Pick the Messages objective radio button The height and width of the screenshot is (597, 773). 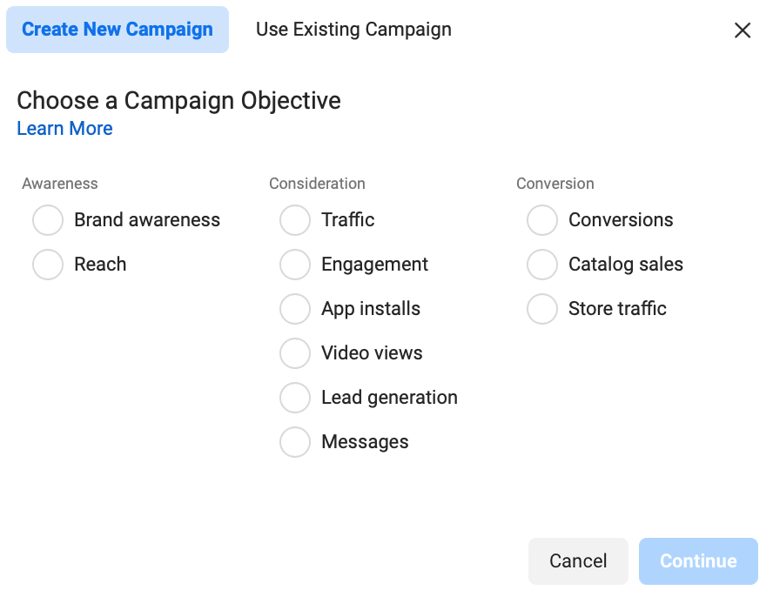[295, 442]
